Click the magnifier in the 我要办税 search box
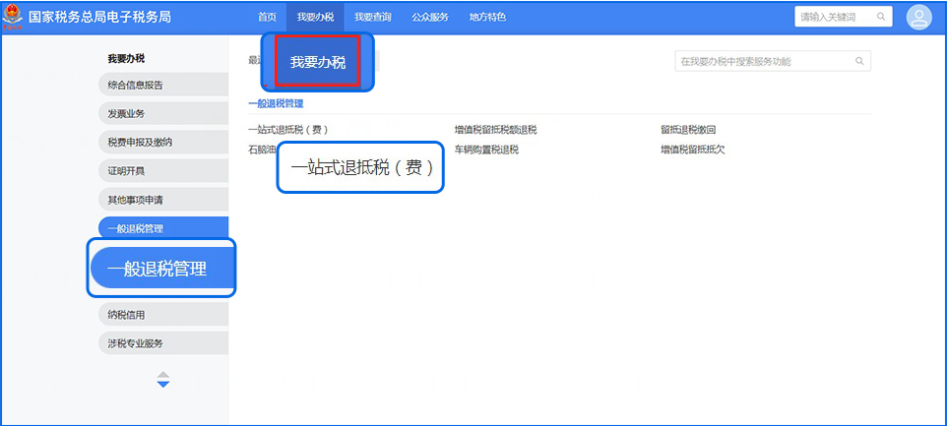 (859, 61)
